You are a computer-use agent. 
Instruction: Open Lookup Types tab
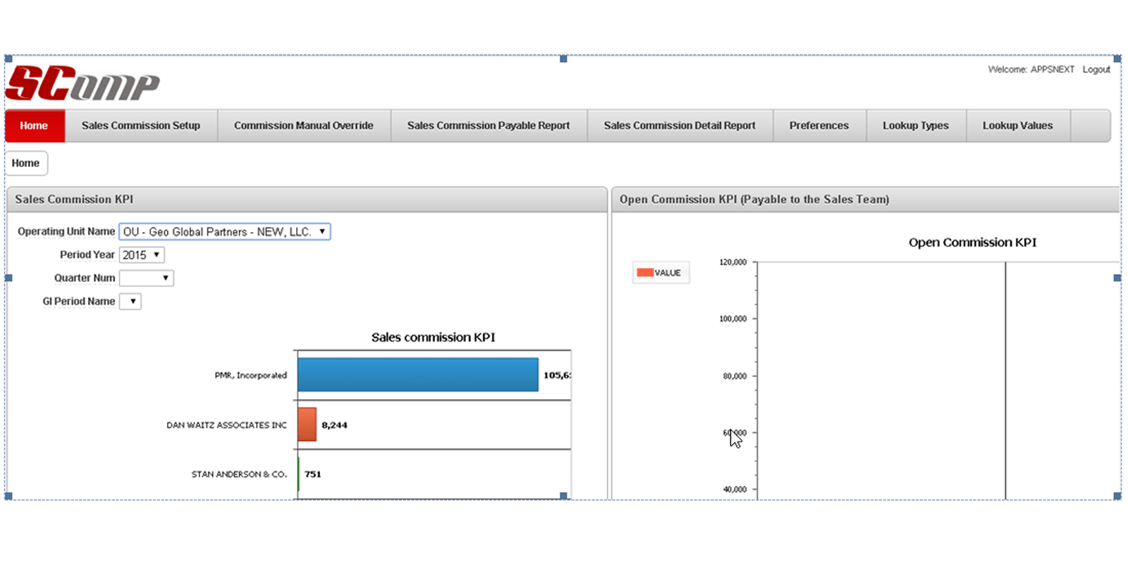pyautogui.click(x=916, y=125)
